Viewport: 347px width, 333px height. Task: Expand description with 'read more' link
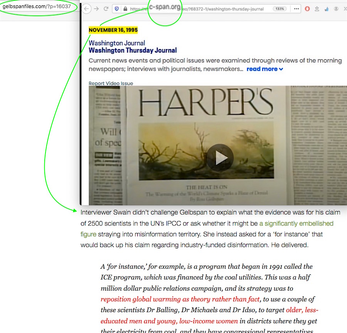264,69
